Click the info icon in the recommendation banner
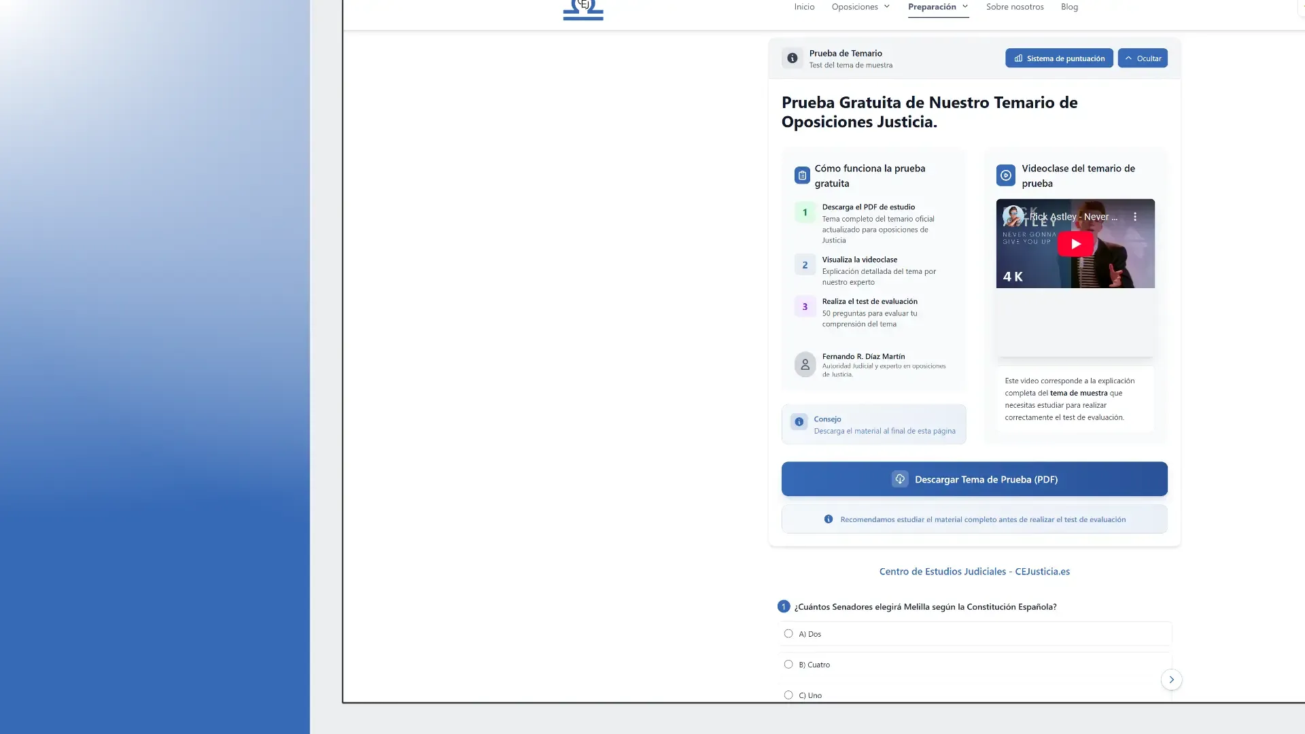This screenshot has width=1305, height=734. (828, 519)
